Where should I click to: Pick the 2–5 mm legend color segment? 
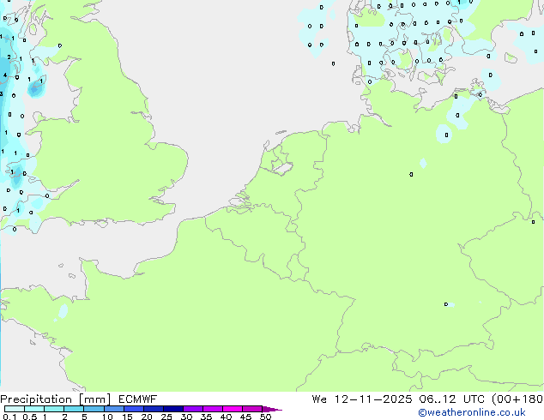(74, 409)
